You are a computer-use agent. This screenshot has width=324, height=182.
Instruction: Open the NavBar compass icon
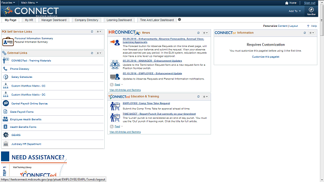click(x=311, y=10)
